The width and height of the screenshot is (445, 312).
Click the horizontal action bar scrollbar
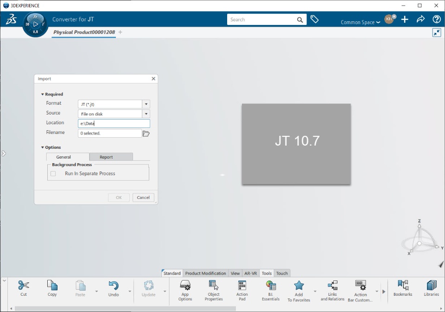click(x=125, y=308)
